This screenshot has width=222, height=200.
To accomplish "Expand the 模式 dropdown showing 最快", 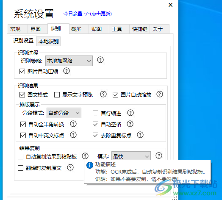I will pos(131,156).
